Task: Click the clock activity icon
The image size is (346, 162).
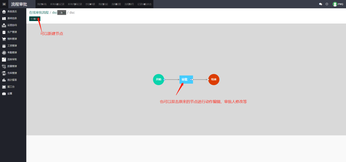Action: (327, 4)
